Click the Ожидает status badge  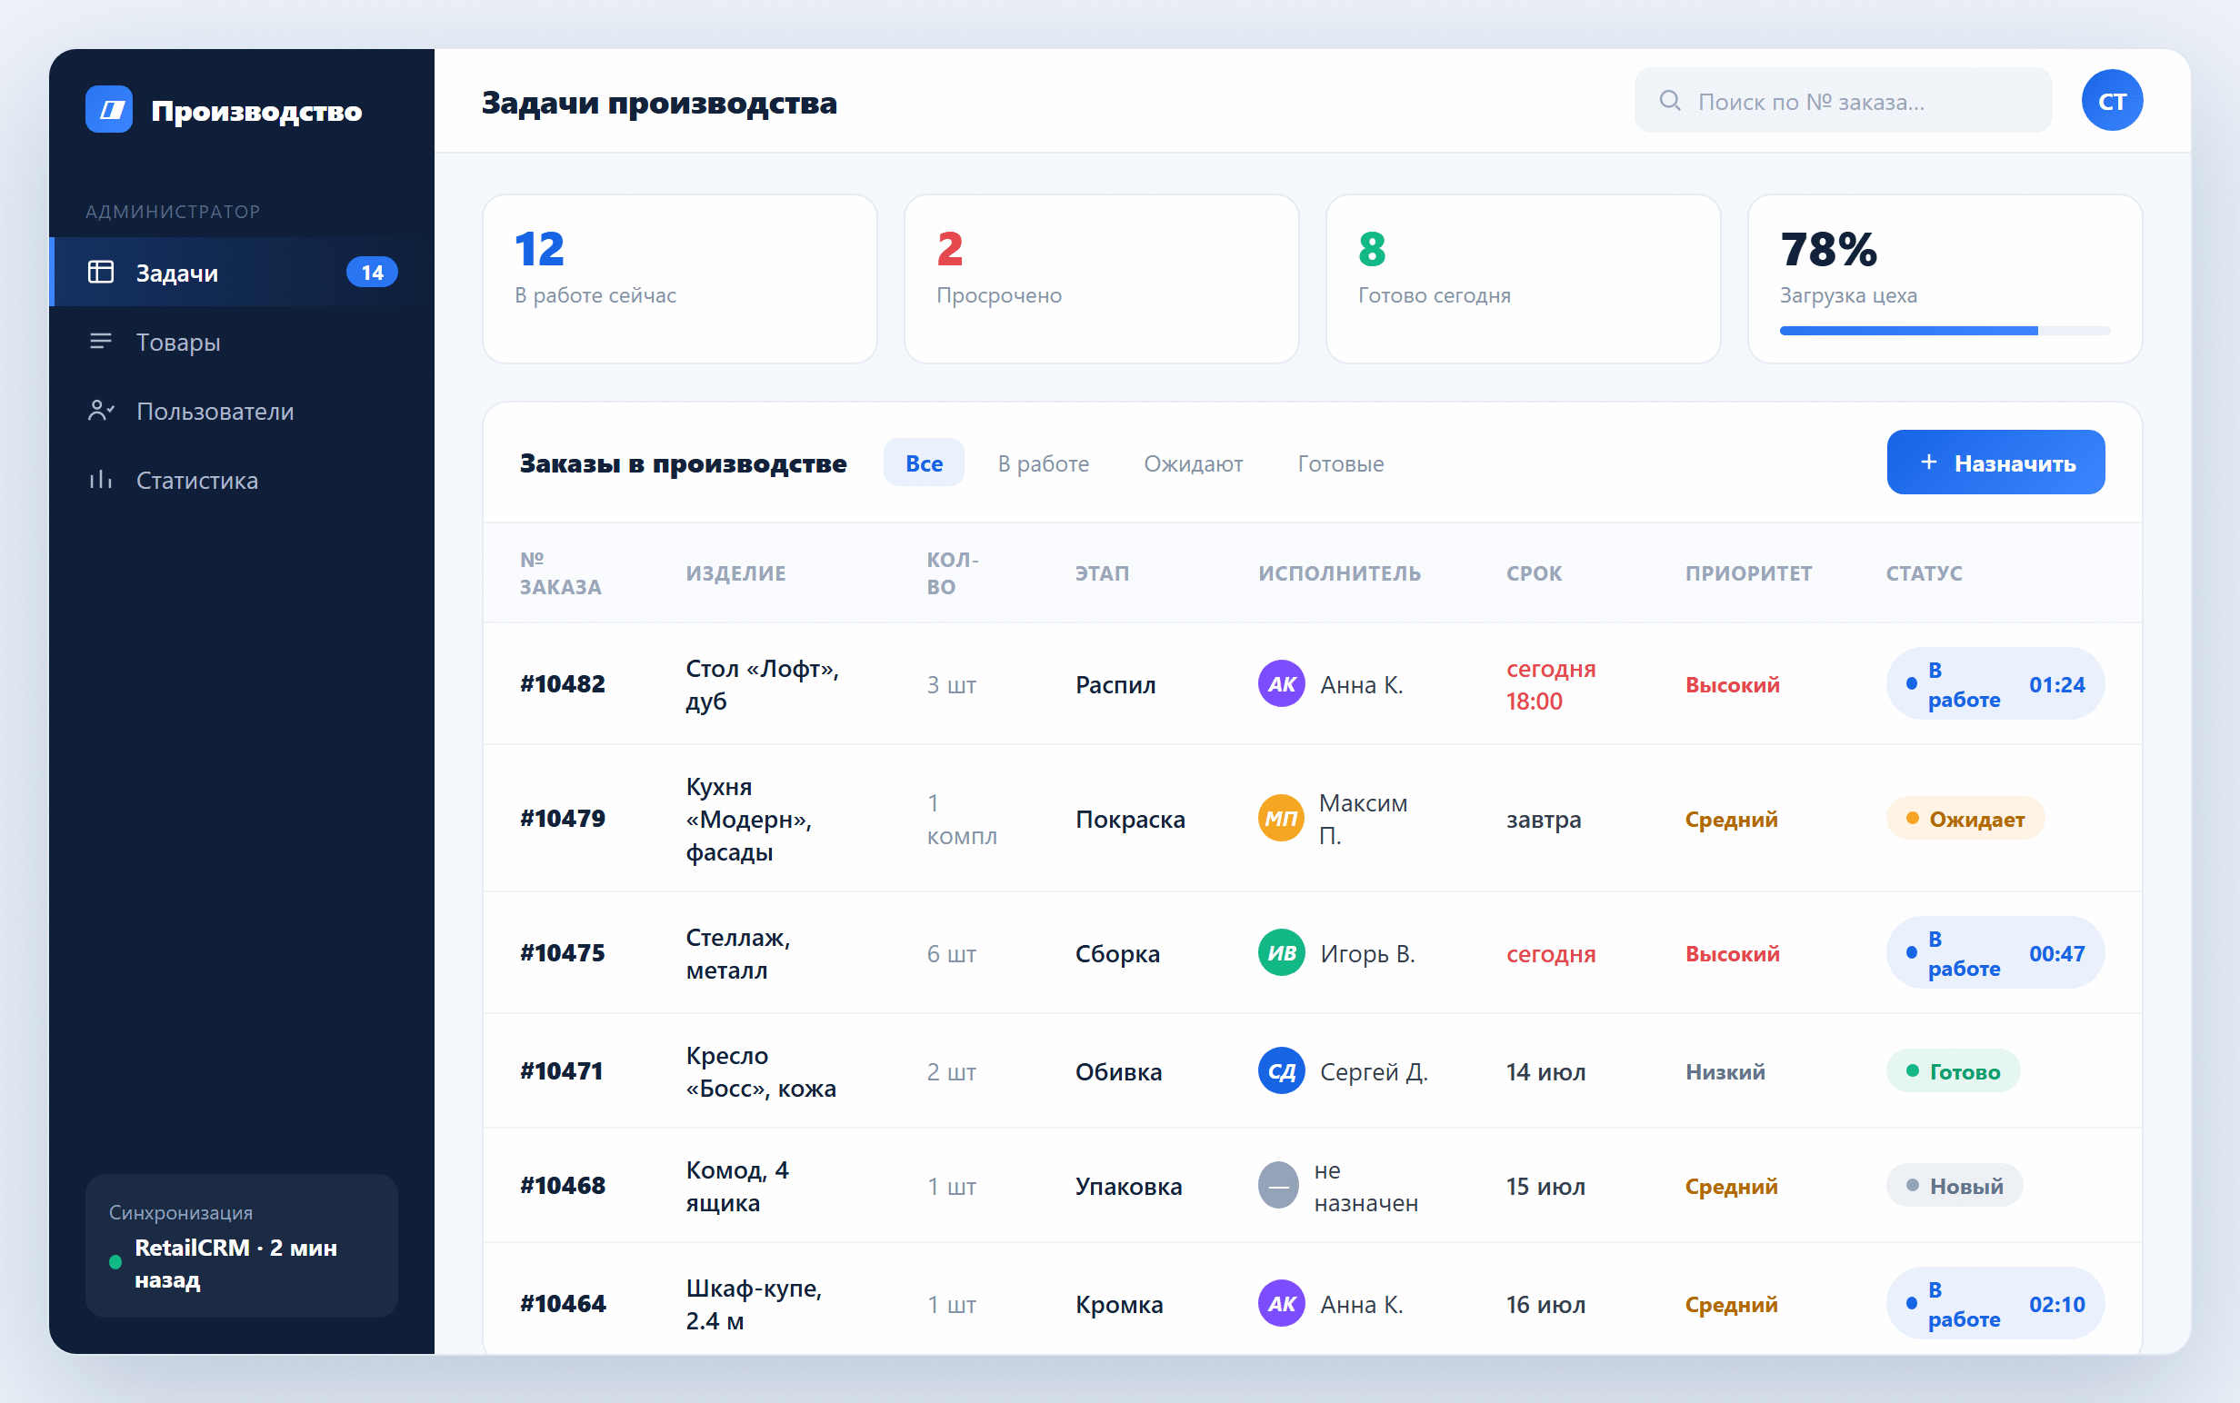click(1965, 819)
